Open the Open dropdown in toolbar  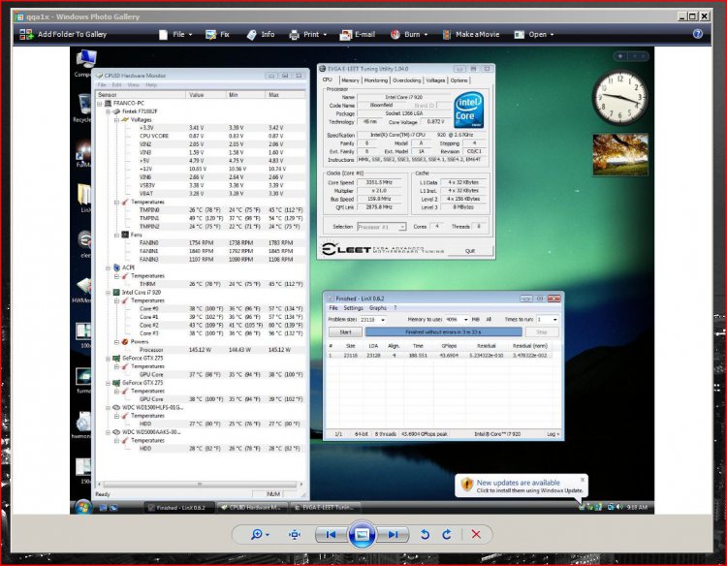pos(534,34)
